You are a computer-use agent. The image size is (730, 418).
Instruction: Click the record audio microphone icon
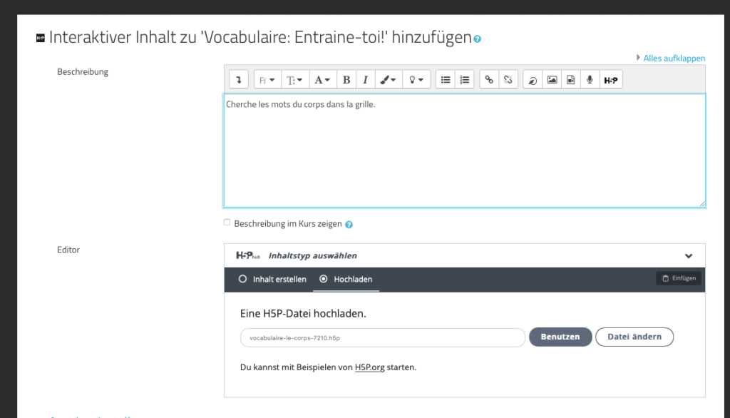pos(590,80)
